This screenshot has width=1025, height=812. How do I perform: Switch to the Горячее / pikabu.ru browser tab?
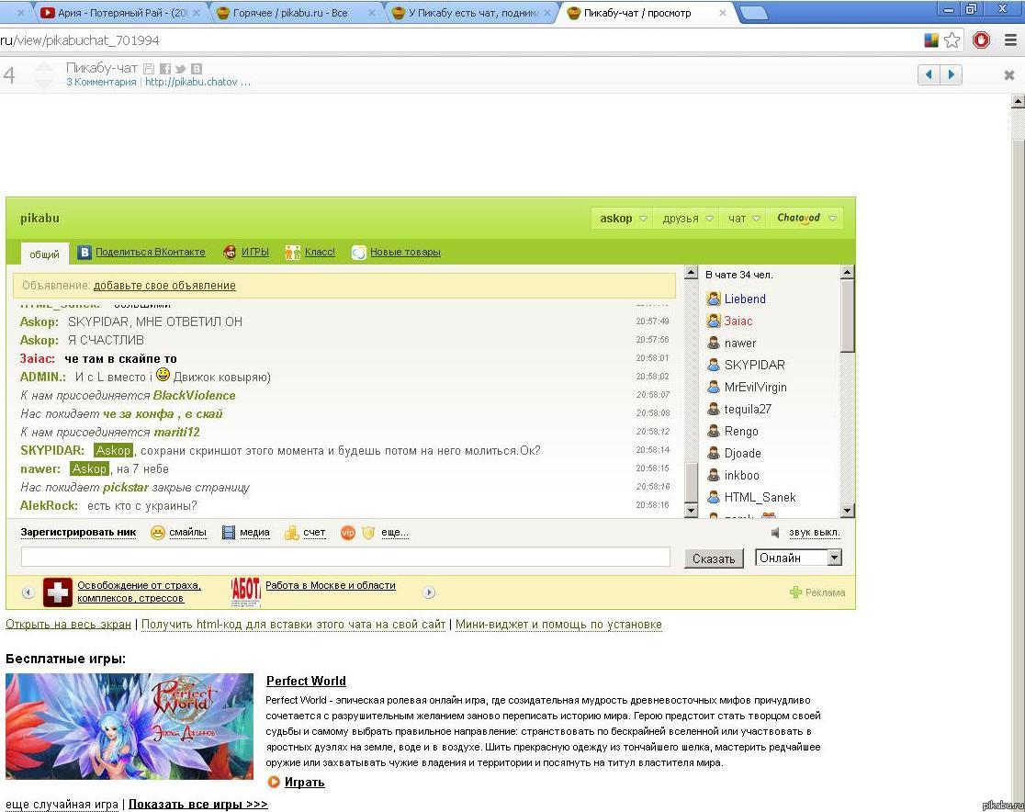coord(296,13)
